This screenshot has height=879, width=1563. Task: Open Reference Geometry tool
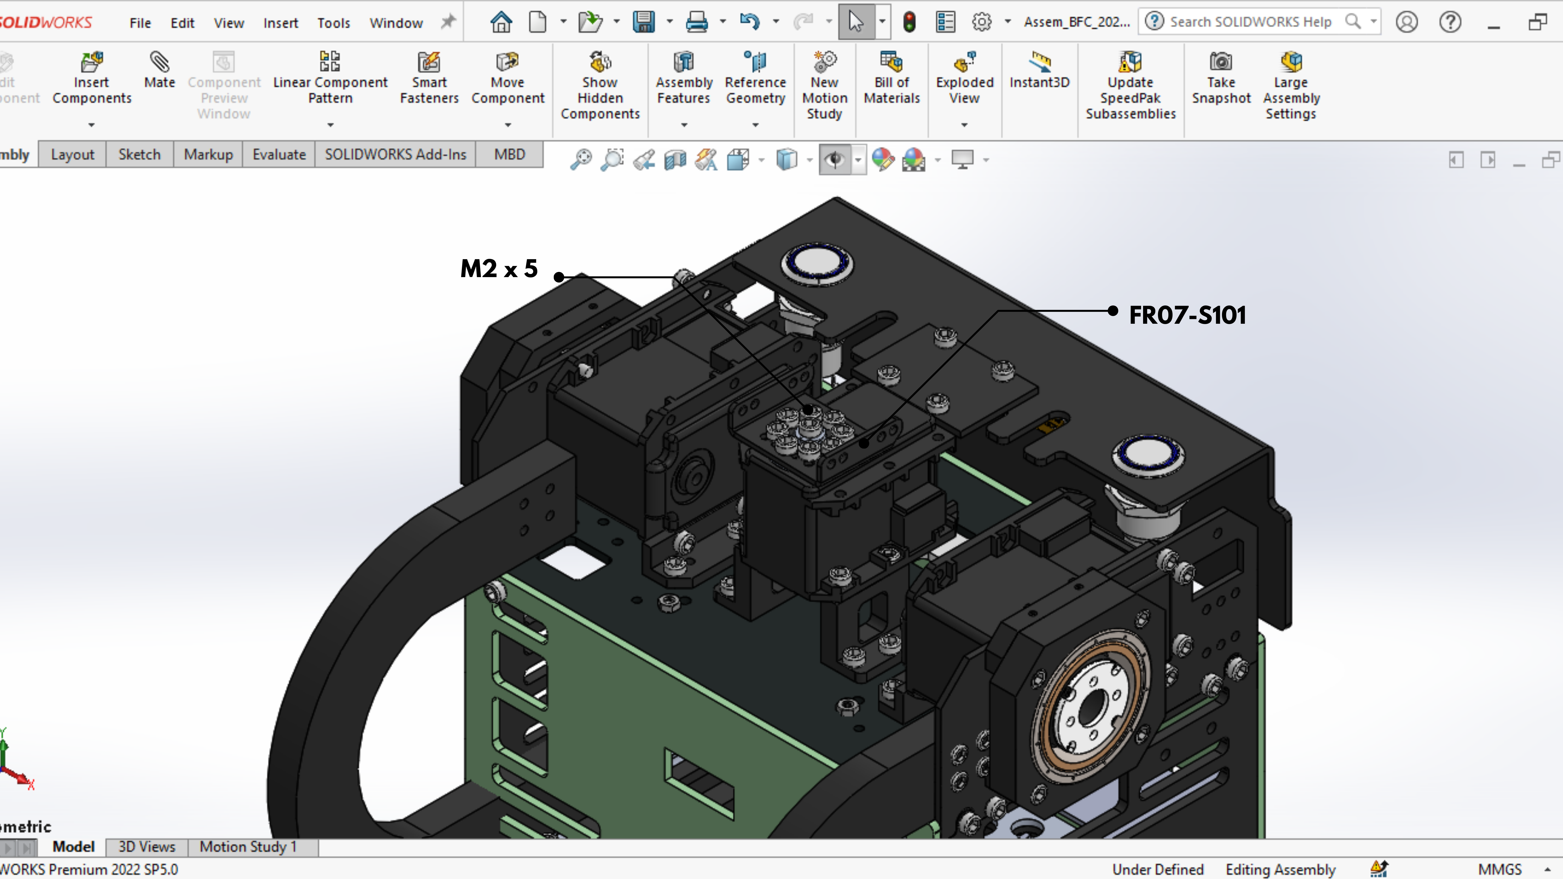[x=755, y=61]
